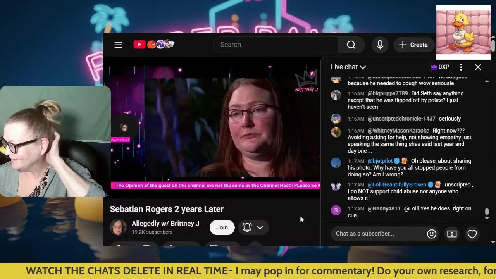Open the @LolliBeautifullyBroken chat username
The image size is (496, 279).
click(397, 184)
